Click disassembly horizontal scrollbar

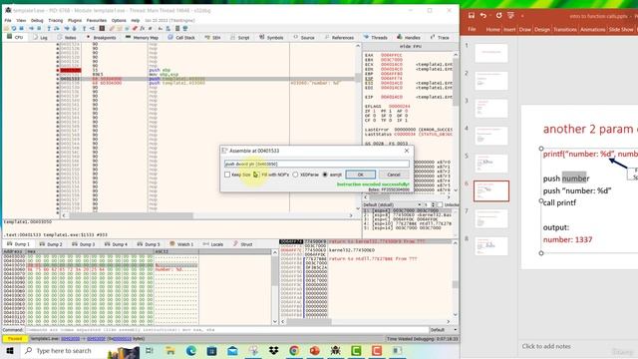click(x=207, y=215)
